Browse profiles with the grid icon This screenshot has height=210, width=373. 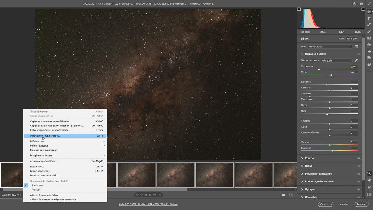[x=357, y=47]
